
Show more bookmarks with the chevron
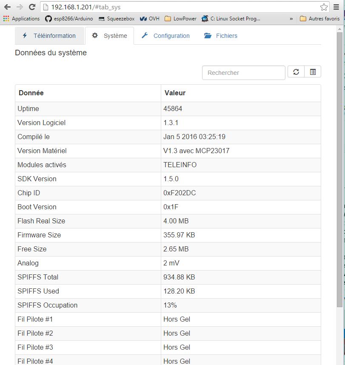click(291, 19)
